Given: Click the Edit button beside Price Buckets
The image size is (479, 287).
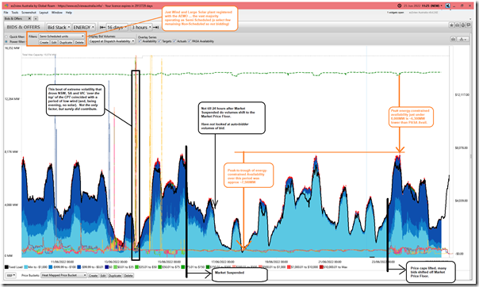Looking at the screenshot, I should pos(103,275).
